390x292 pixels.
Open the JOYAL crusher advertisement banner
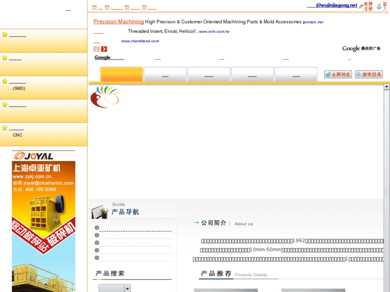[43, 221]
